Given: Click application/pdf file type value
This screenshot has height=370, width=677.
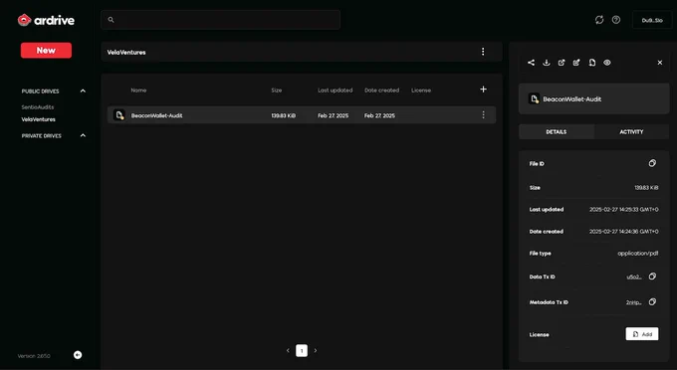Looking at the screenshot, I should [x=638, y=254].
